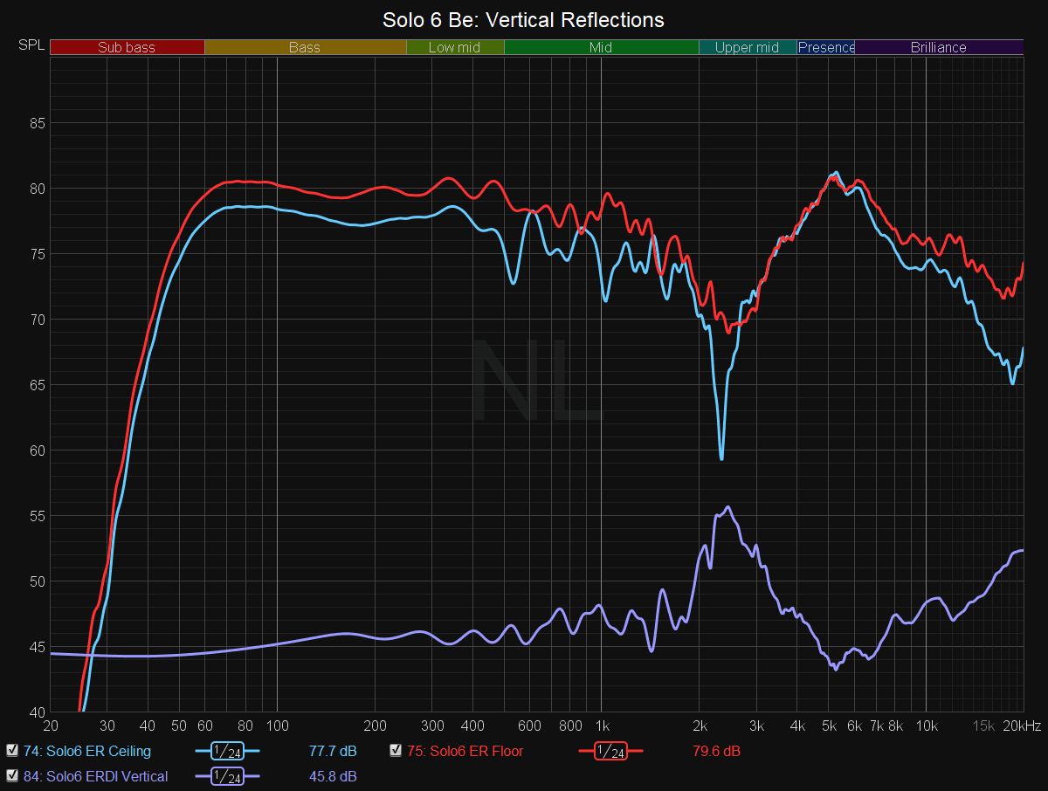The width and height of the screenshot is (1048, 791).
Task: Click the 55 mark on the SPL axis
Action: point(37,516)
